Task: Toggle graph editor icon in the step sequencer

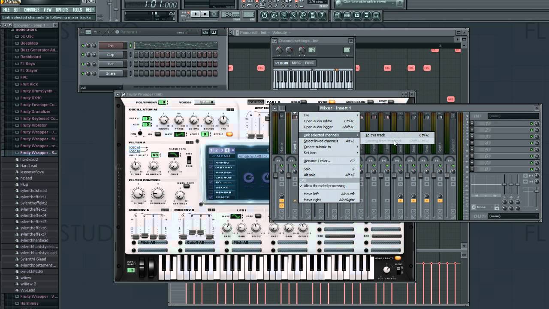Action: pyautogui.click(x=206, y=32)
